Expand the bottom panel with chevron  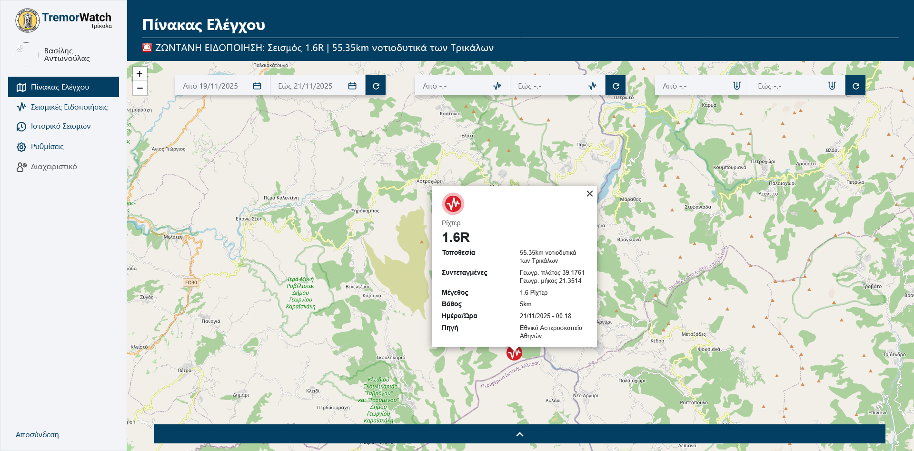click(519, 434)
